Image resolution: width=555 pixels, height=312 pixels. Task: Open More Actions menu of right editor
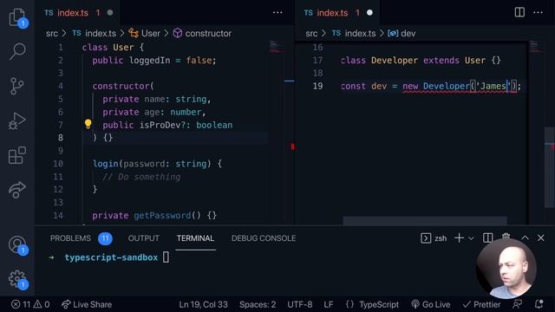click(x=538, y=13)
